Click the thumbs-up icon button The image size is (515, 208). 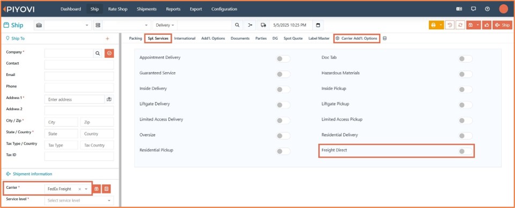click(487, 25)
